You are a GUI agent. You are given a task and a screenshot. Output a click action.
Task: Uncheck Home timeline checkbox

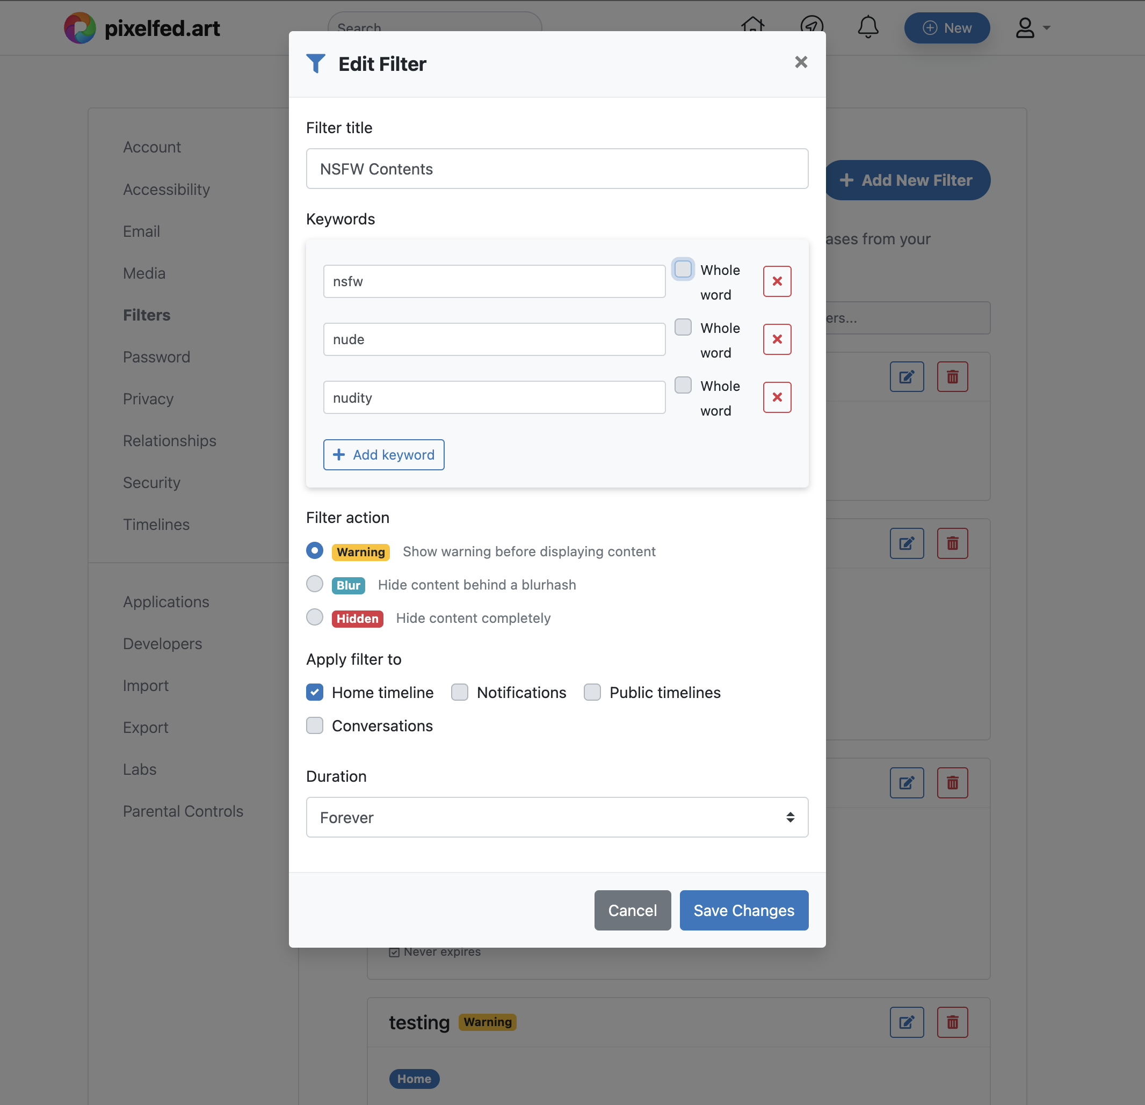(x=315, y=692)
